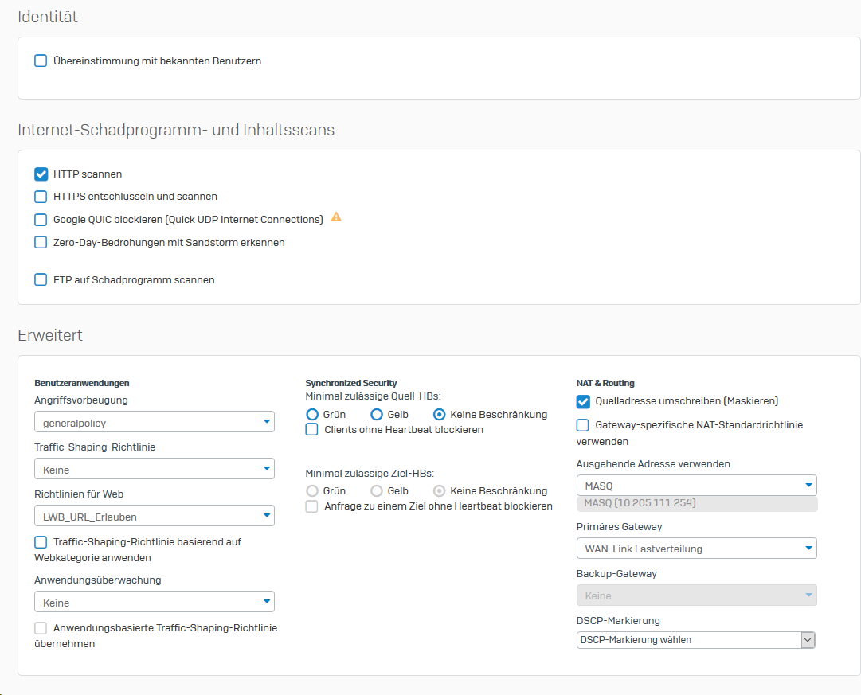This screenshot has width=861, height=695.
Task: Select Gelb for minimum source heartbeat
Action: tap(377, 414)
